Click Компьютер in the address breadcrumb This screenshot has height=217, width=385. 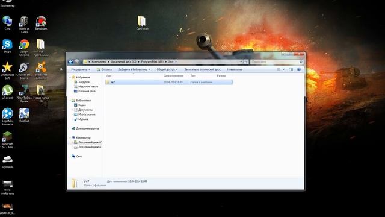point(99,61)
